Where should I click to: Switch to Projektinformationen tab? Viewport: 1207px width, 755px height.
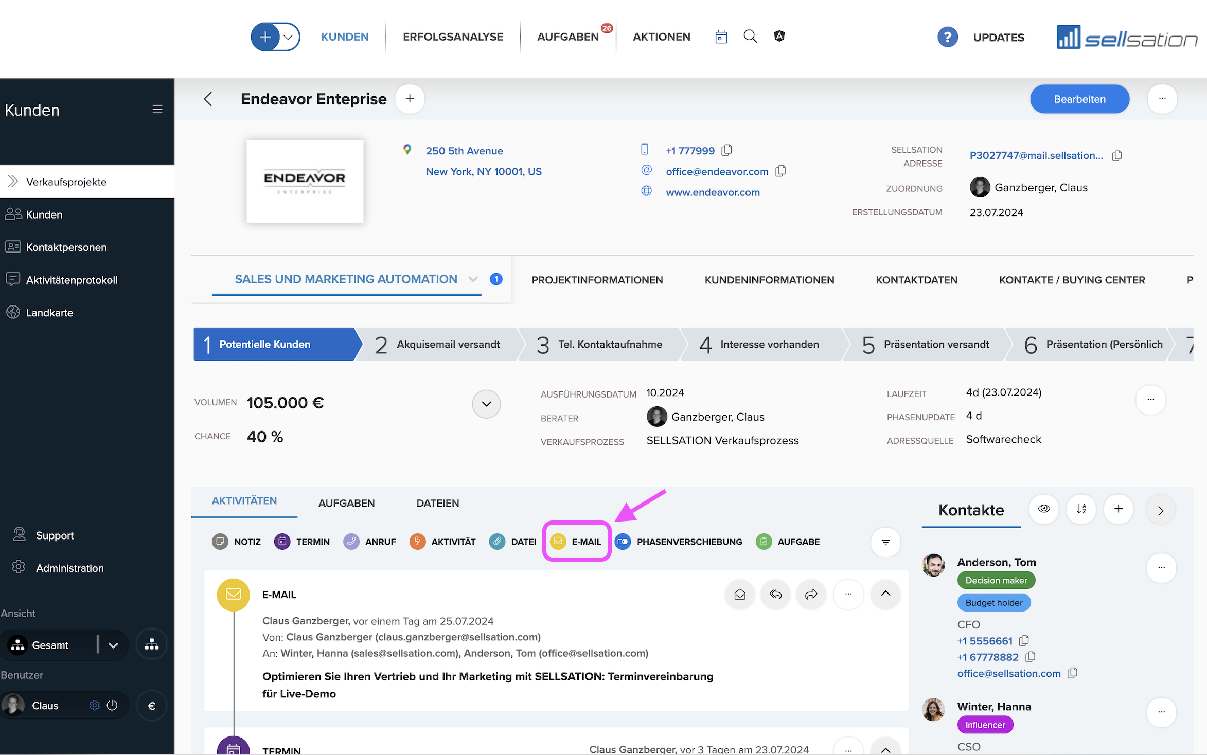[597, 280]
